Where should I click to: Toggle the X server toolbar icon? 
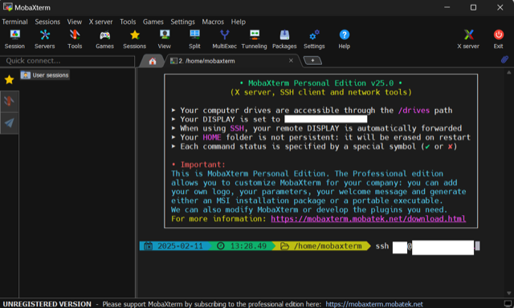[x=468, y=39]
